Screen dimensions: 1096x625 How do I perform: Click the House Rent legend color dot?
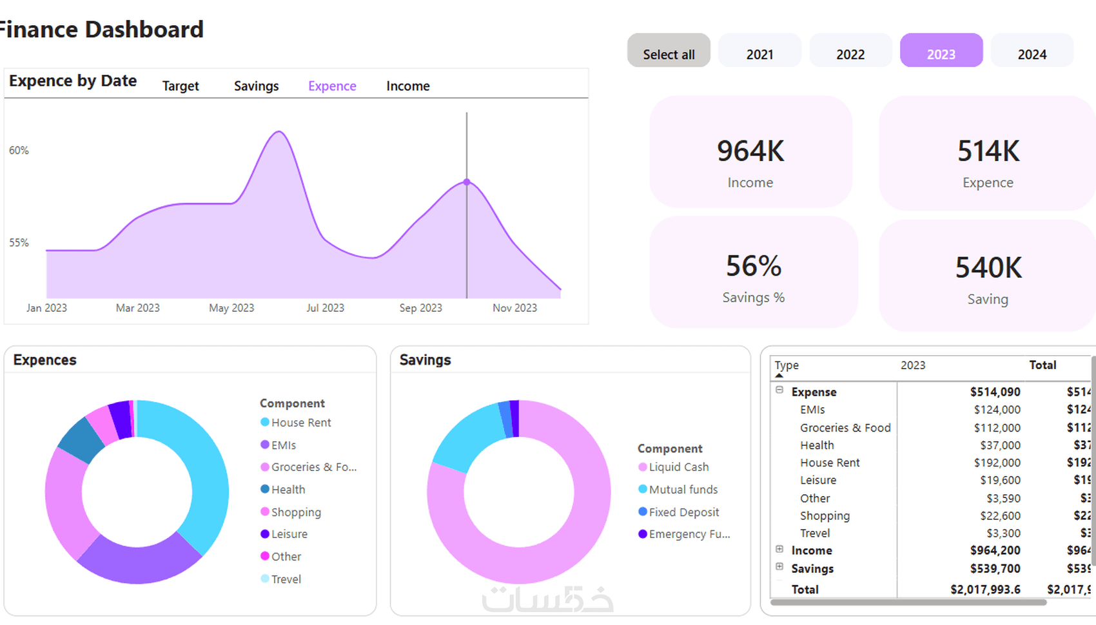pos(265,422)
